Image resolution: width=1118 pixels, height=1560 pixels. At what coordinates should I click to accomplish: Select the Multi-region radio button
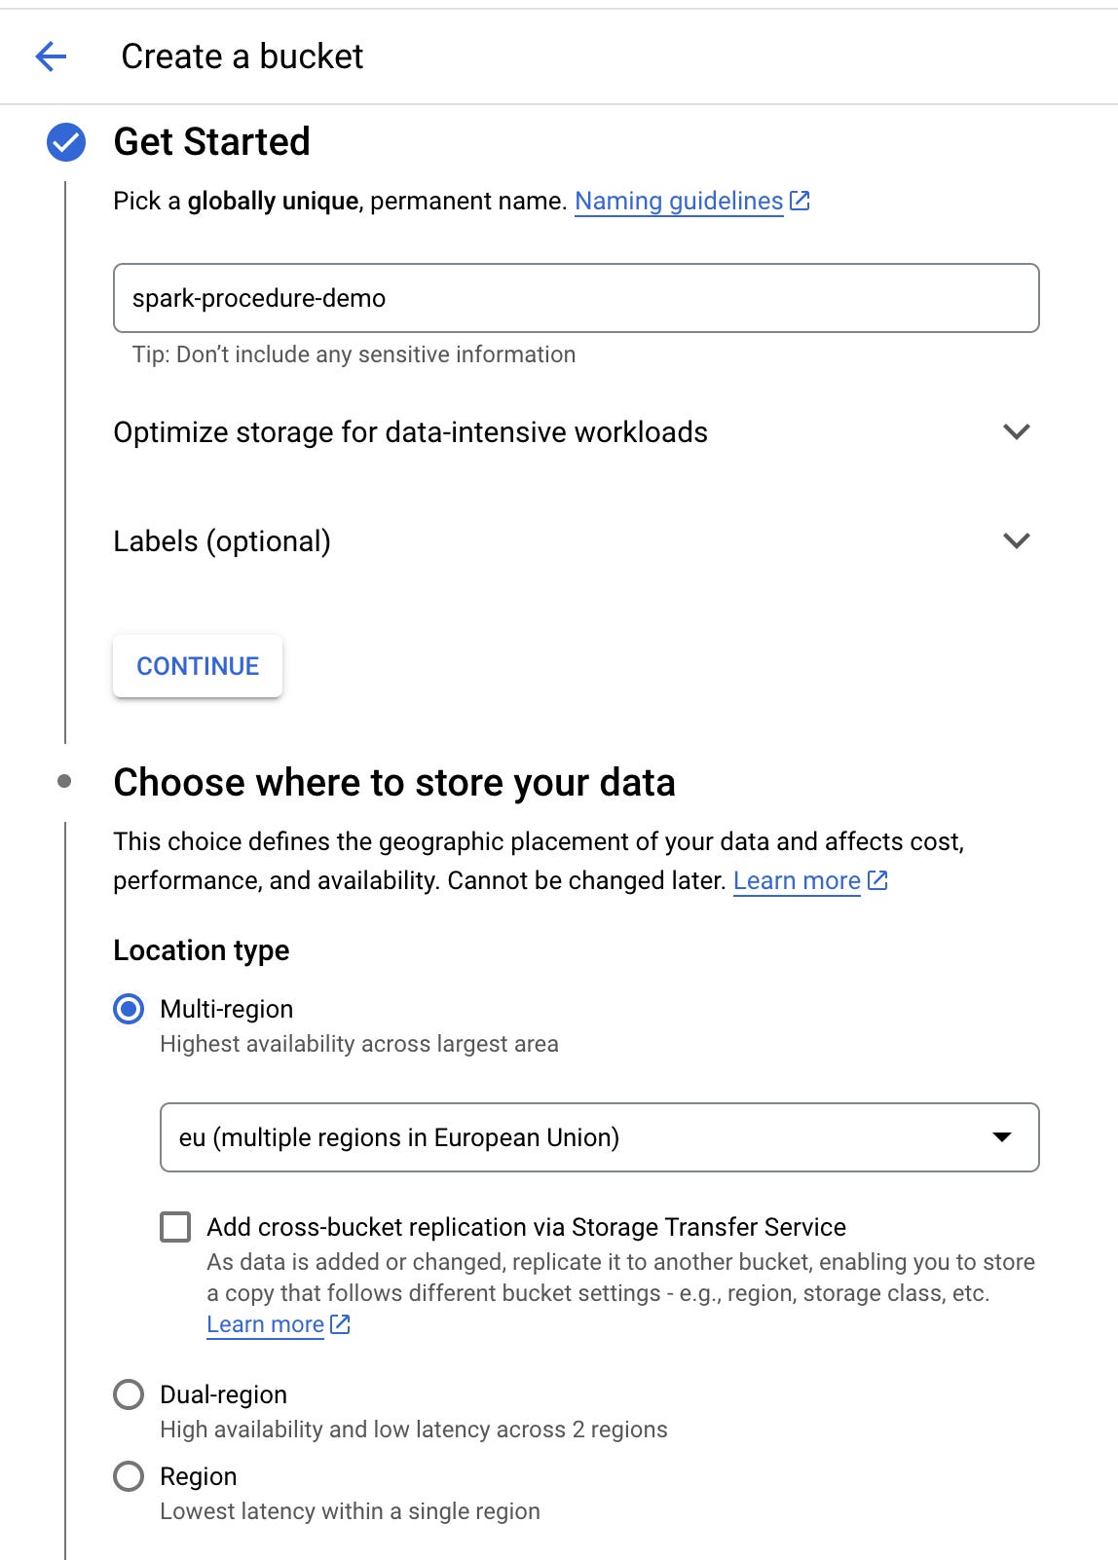click(x=129, y=1009)
